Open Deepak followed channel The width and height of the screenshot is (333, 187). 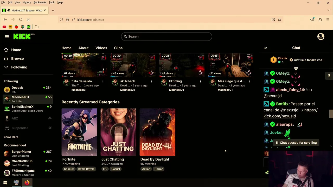coord(28,90)
